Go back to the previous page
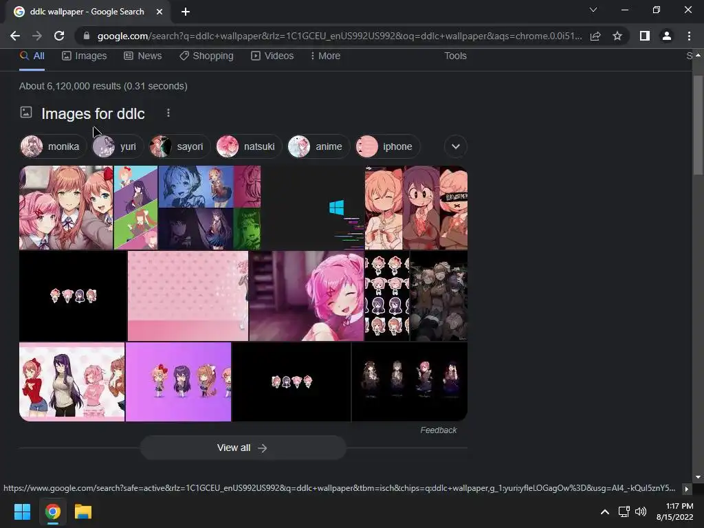Viewport: 704px width, 528px height. point(15,36)
